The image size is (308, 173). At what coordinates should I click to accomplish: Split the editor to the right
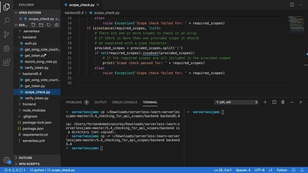coord(292,5)
